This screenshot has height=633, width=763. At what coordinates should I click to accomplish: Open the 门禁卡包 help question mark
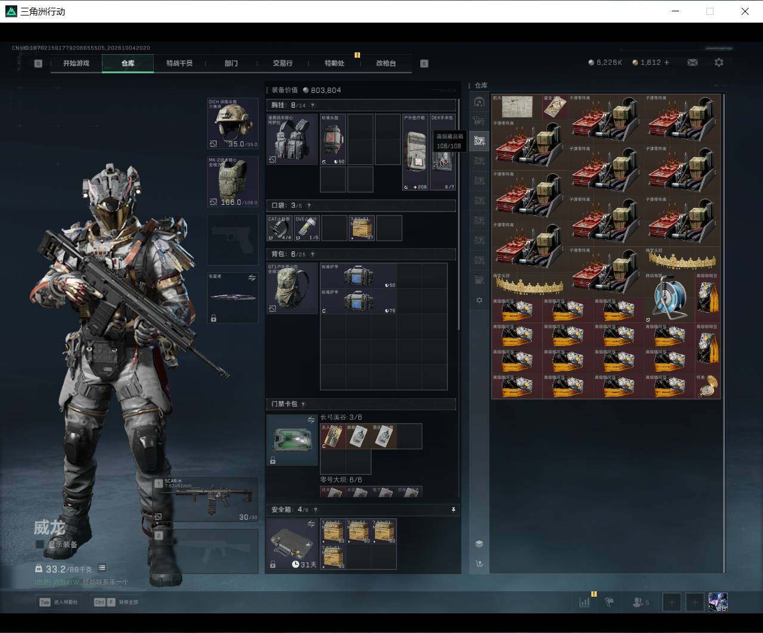(x=303, y=404)
